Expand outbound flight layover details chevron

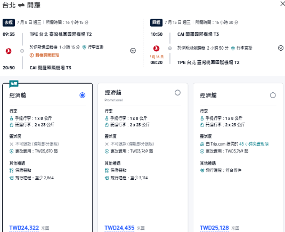[133, 51]
